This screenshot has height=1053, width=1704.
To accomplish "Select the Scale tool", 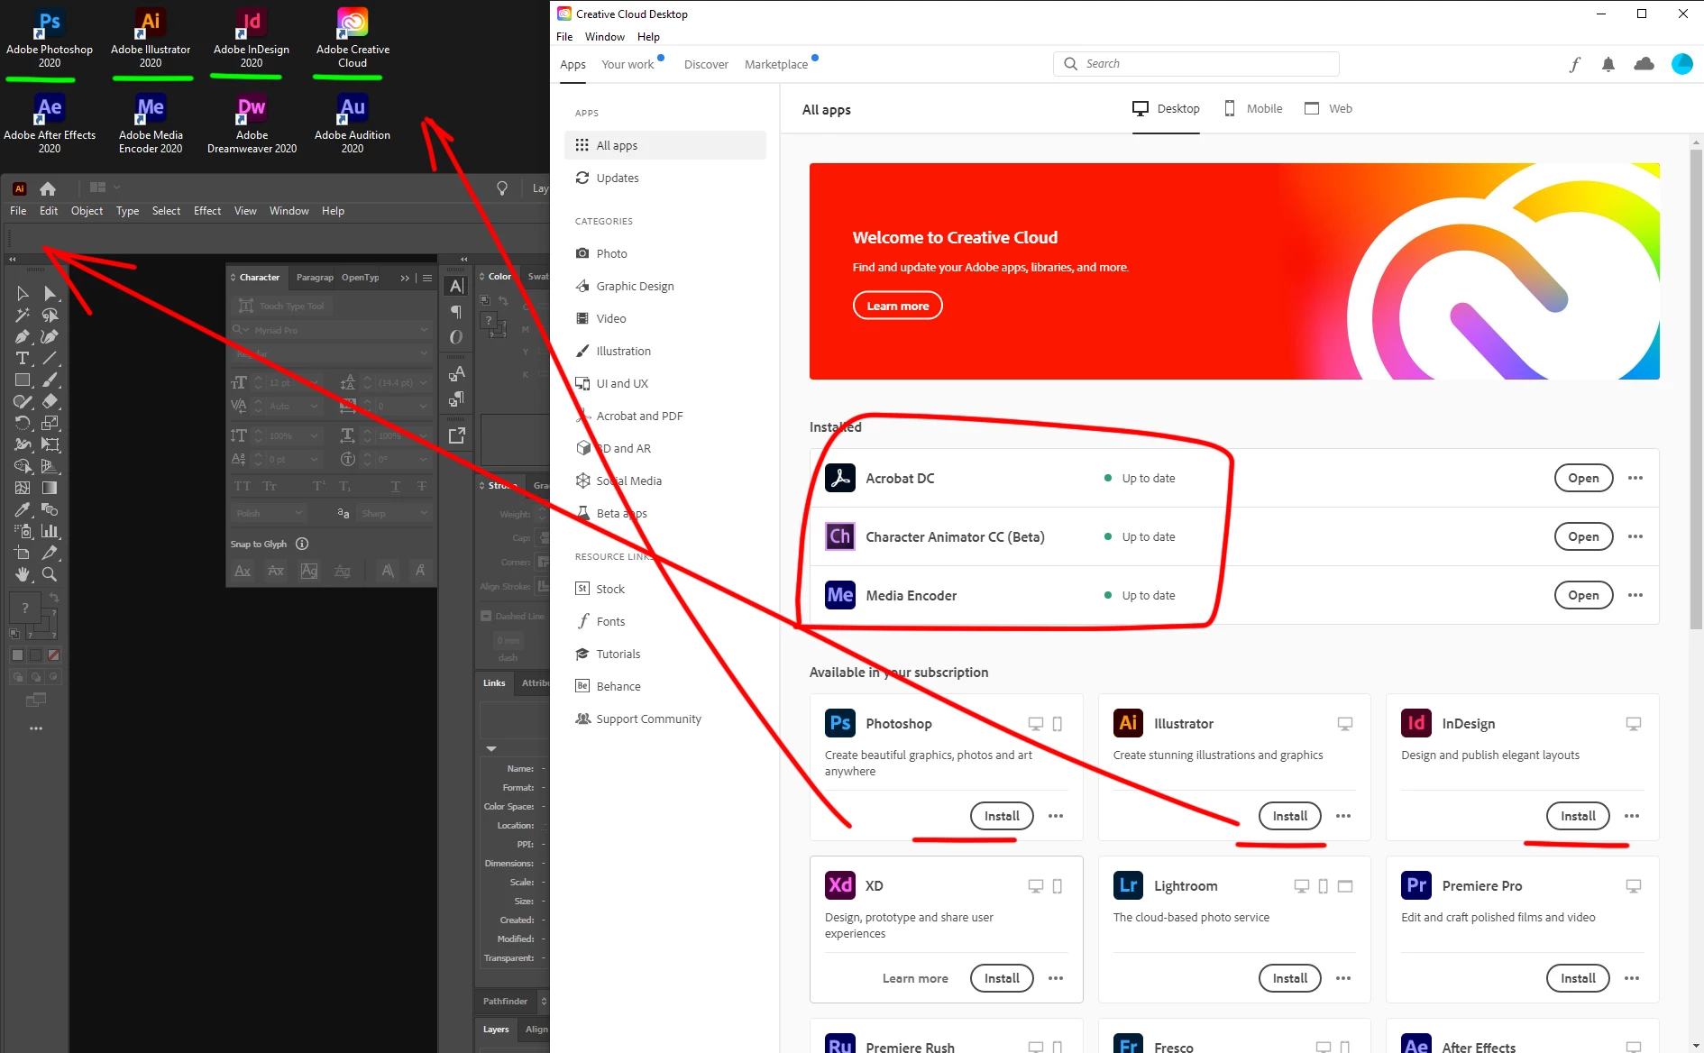I will click(50, 423).
